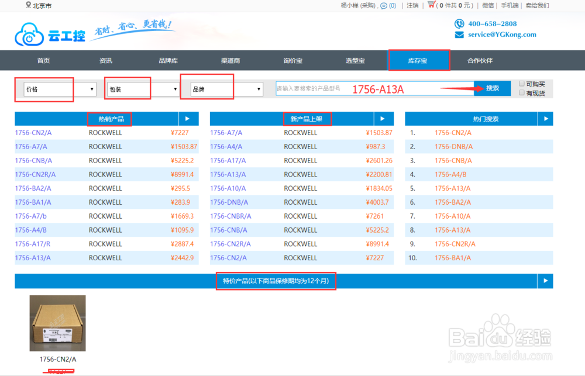This screenshot has height=376, width=585.
Task: Click the 杨小样 (采购) user name
Action: coord(359,6)
